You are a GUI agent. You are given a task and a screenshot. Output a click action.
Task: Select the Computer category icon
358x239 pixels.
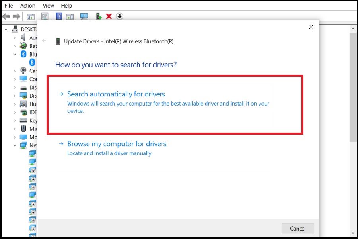(x=23, y=79)
